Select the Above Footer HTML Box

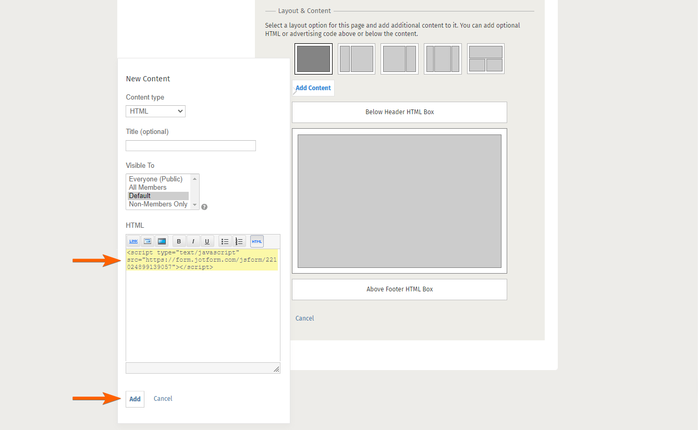[399, 289]
